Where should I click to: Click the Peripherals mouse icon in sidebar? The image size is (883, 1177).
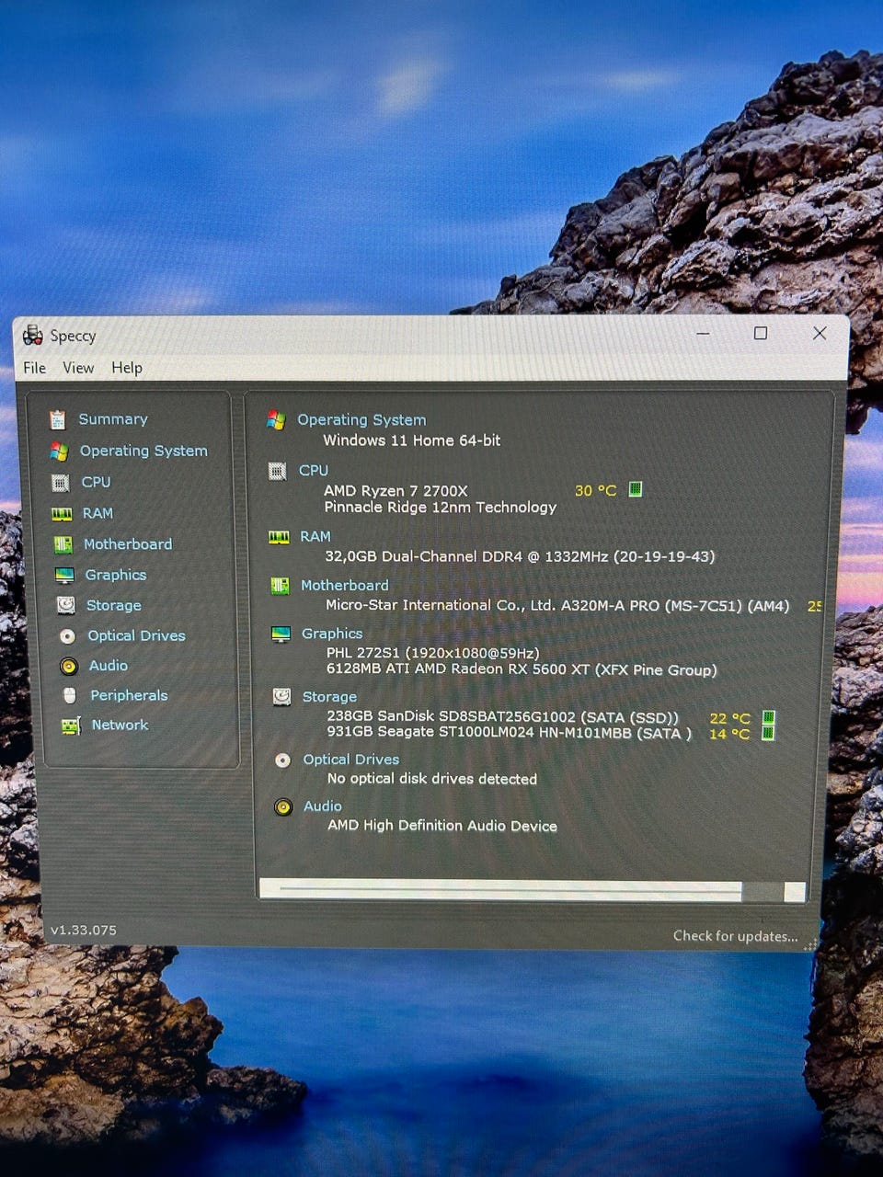tap(70, 696)
